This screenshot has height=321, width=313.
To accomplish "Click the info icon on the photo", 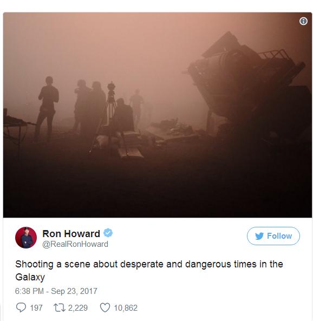I will 303,21.
